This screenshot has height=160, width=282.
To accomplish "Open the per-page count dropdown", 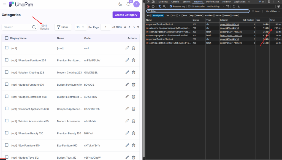I will pos(81,27).
